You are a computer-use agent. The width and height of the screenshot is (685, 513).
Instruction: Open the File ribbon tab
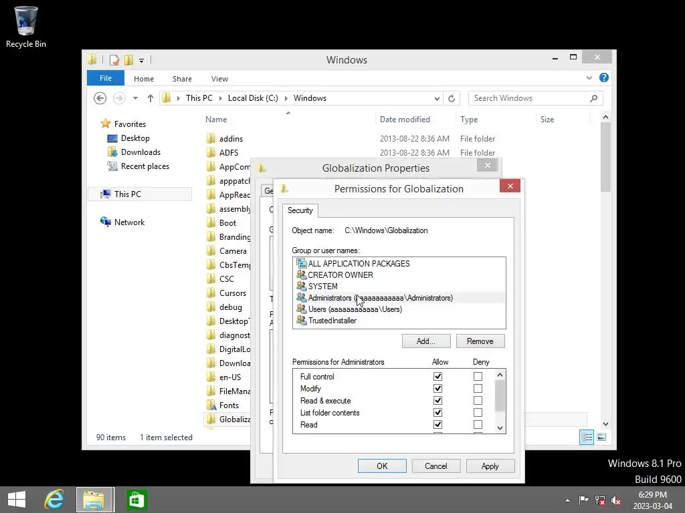[106, 78]
